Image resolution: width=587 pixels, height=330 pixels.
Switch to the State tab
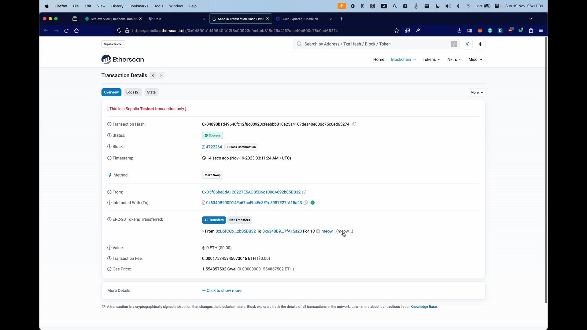[151, 92]
